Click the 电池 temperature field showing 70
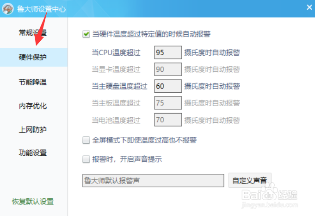This screenshot has height=216, width=315. pos(168,120)
